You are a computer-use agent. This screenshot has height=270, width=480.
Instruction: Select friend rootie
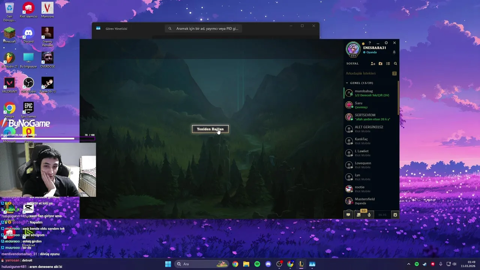pos(371,189)
